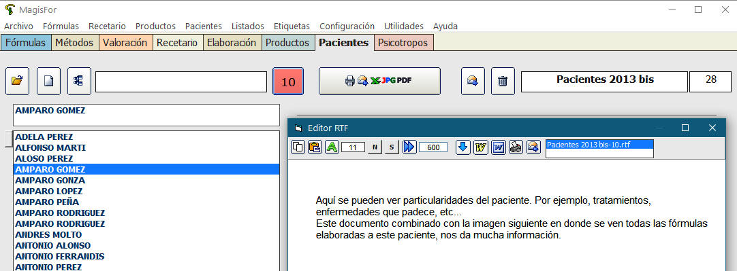Viewport: 737px width, 271px height.
Task: Select patient ALFONSO MARTI
Action: click(x=146, y=147)
